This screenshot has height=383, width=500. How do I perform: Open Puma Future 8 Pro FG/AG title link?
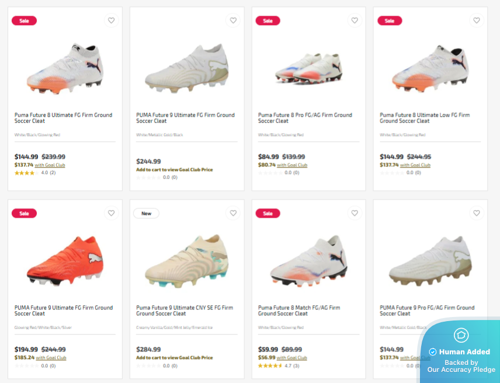click(305, 118)
